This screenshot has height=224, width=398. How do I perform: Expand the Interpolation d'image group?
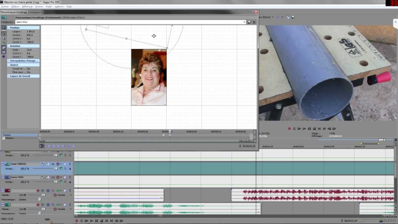click(9, 61)
